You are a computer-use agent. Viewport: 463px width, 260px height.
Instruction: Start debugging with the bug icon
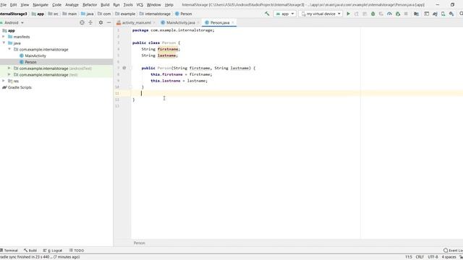pos(373,14)
